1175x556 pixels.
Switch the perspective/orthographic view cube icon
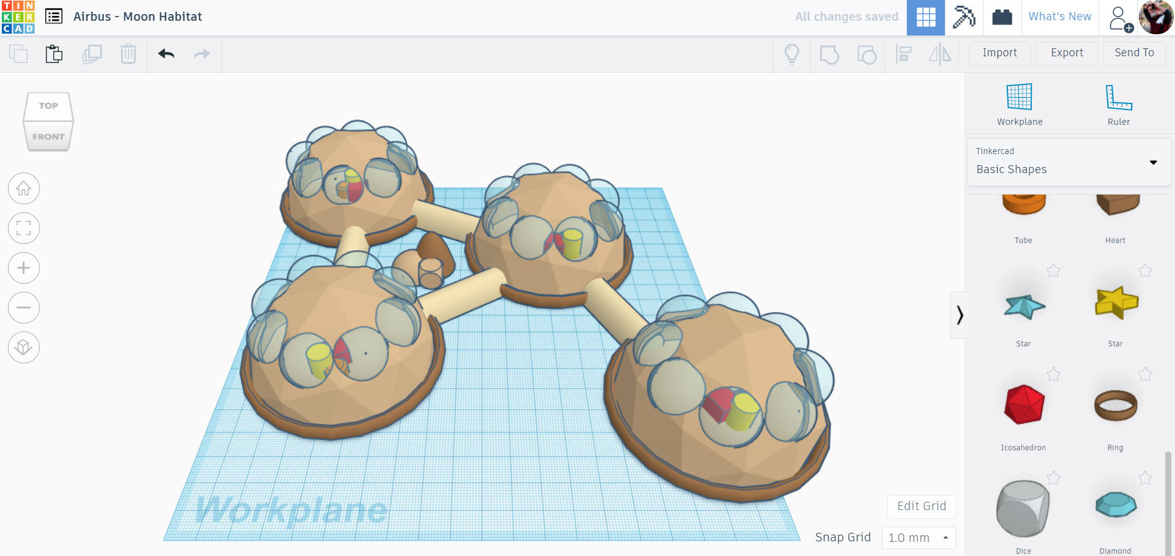24,347
